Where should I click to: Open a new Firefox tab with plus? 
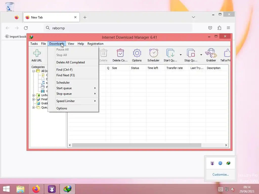pyautogui.click(x=85, y=17)
